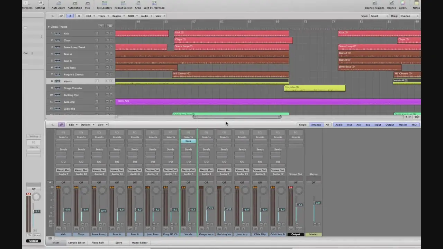Click the add track plus button
The height and width of the screenshot is (249, 443).
(101, 26)
